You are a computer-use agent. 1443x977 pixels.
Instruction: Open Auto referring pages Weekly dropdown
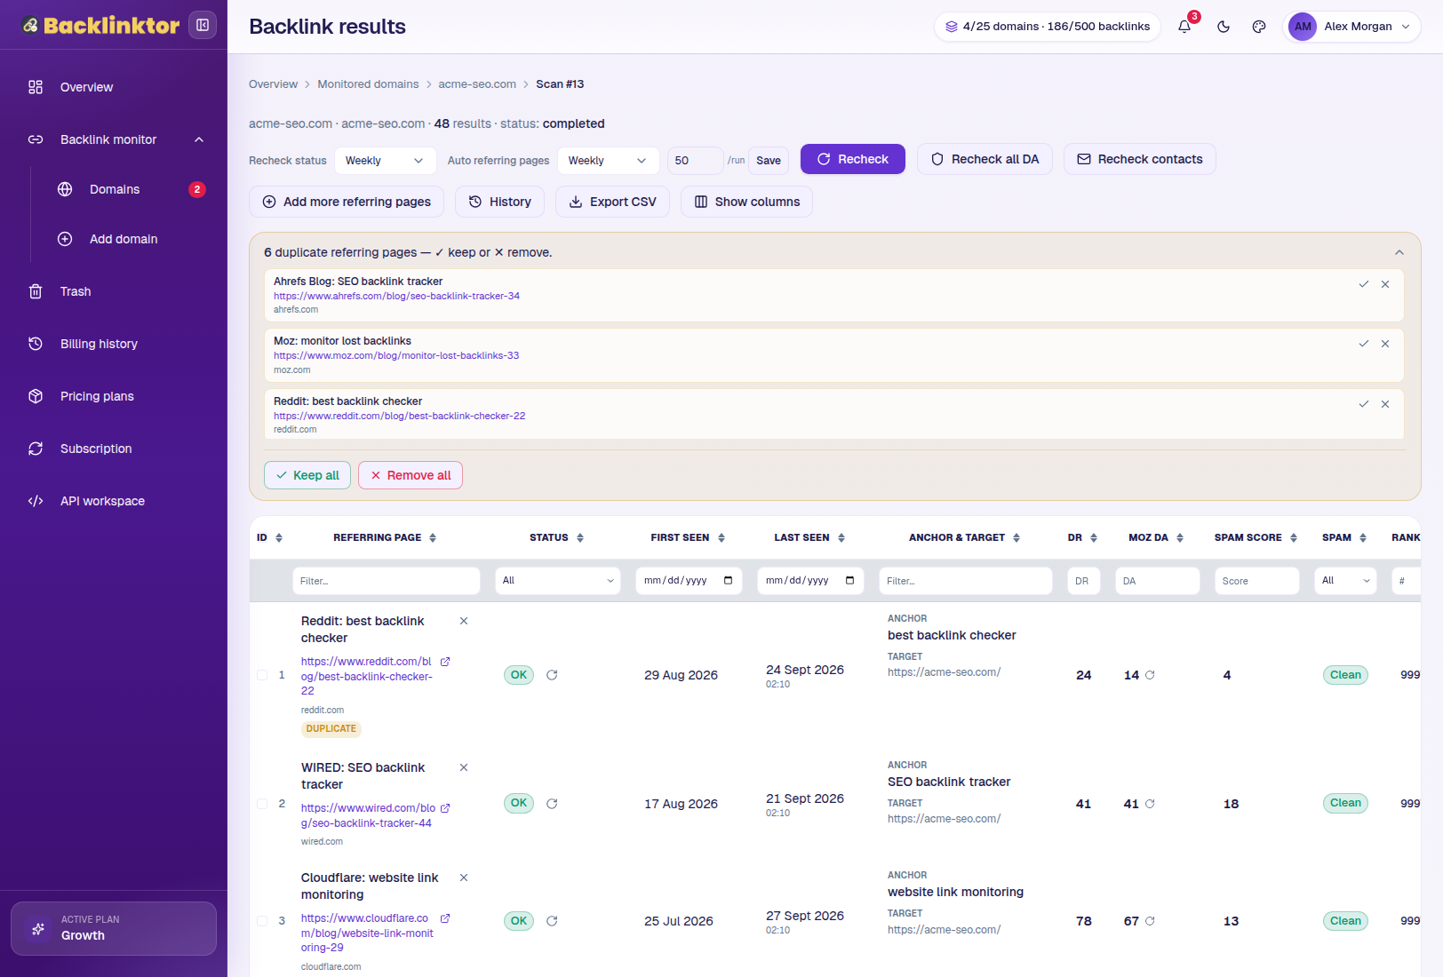(609, 161)
